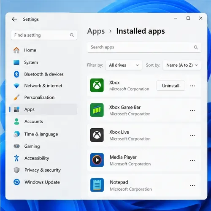Open the Name (A to Z) sort dropdown
The height and width of the screenshot is (211, 211).
(x=182, y=65)
